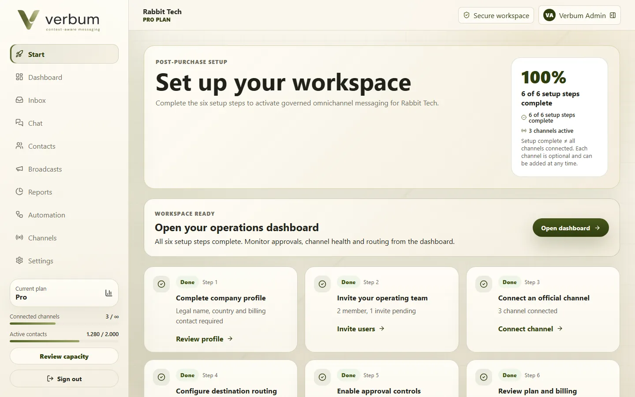Click the Step 4 done check icon

click(161, 377)
